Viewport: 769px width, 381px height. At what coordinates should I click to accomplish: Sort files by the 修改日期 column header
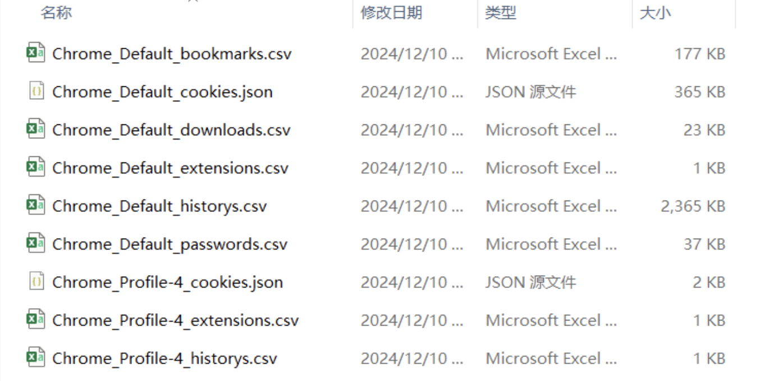391,13
